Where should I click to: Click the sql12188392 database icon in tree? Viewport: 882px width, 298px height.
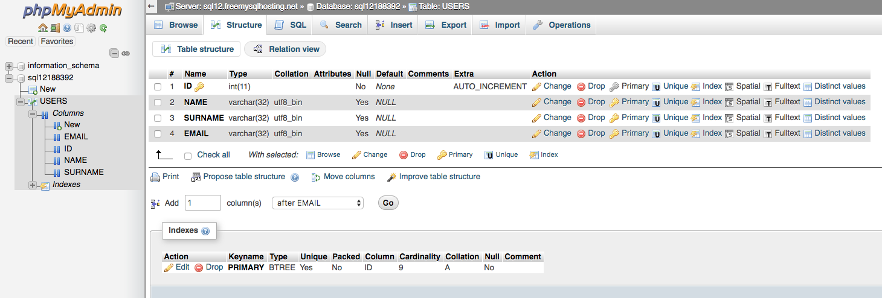click(x=21, y=78)
